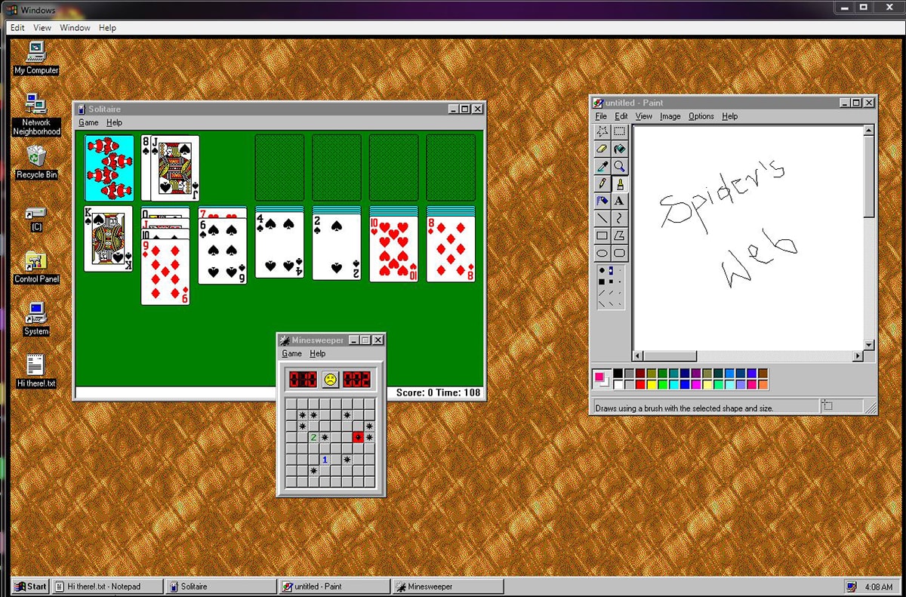Select the Hi there!.txt file icon

click(35, 371)
